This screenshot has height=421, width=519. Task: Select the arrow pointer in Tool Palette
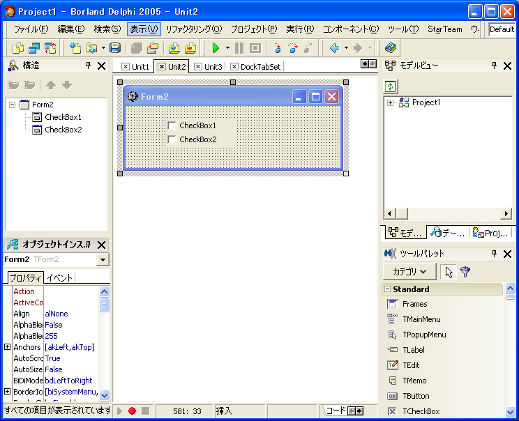click(449, 272)
